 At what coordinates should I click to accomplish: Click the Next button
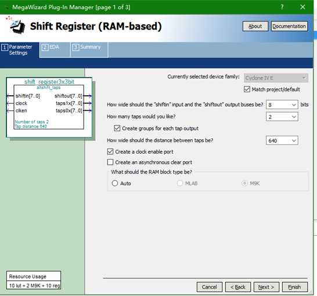coord(266,287)
